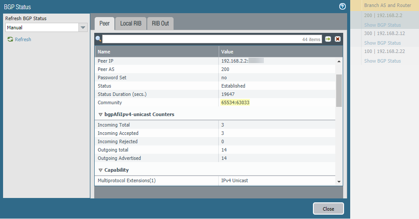Sort by the Name column header
This screenshot has height=219, width=419.
pyautogui.click(x=157, y=52)
